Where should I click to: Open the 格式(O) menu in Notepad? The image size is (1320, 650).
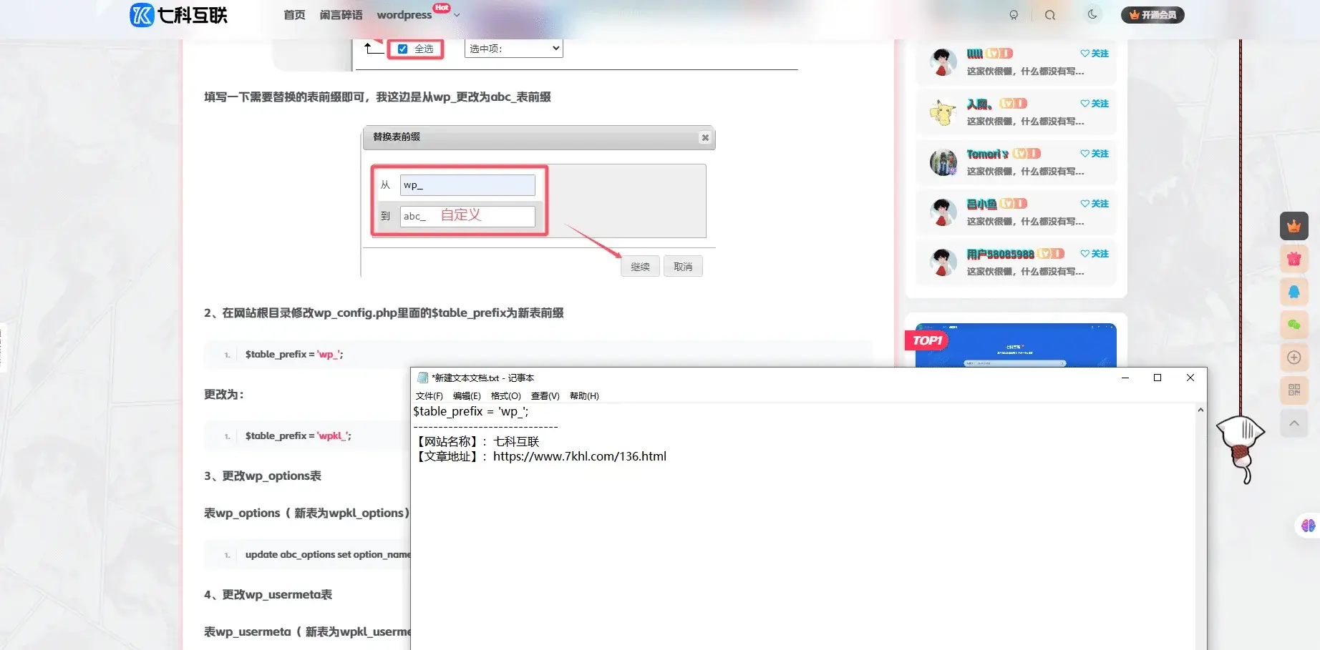coord(505,396)
